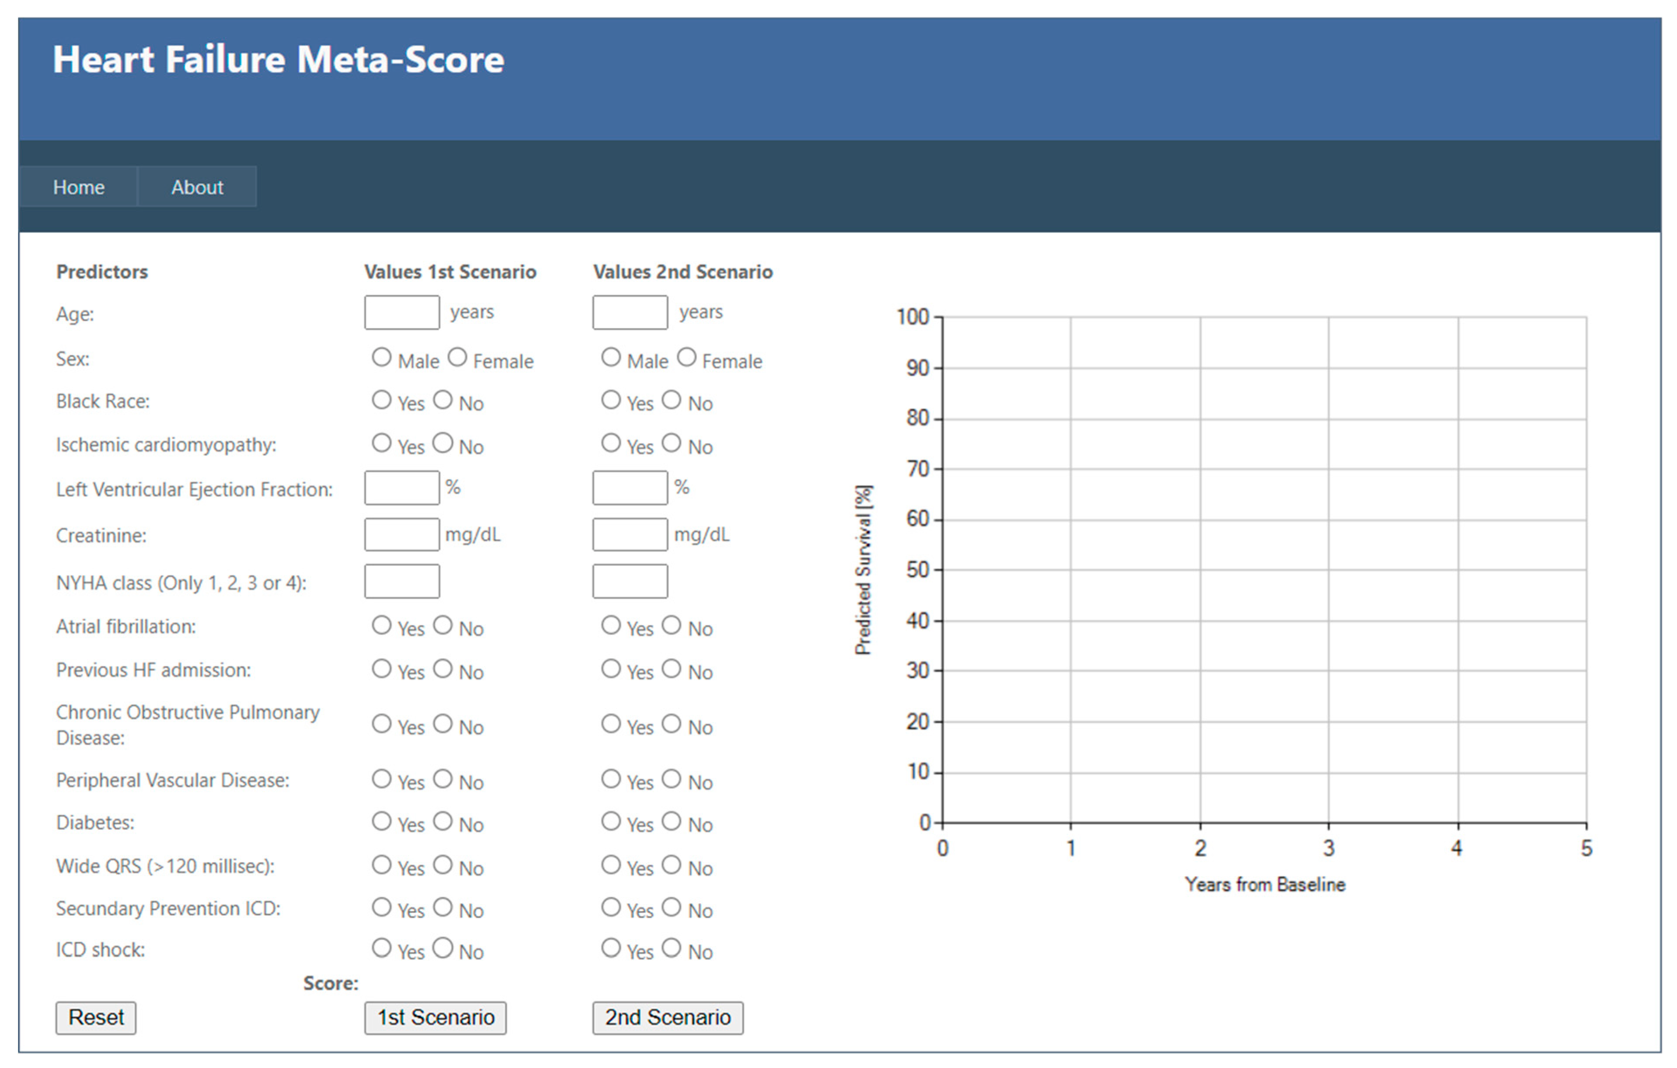Click the 2nd Scenario score button
The height and width of the screenshot is (1068, 1677).
pos(667,1017)
